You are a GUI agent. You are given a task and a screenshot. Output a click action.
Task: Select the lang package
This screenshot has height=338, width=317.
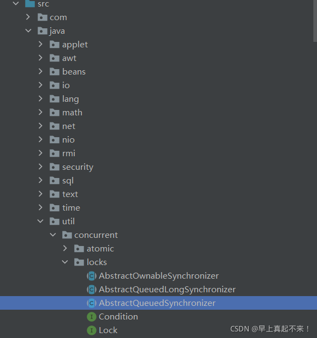pyautogui.click(x=70, y=99)
